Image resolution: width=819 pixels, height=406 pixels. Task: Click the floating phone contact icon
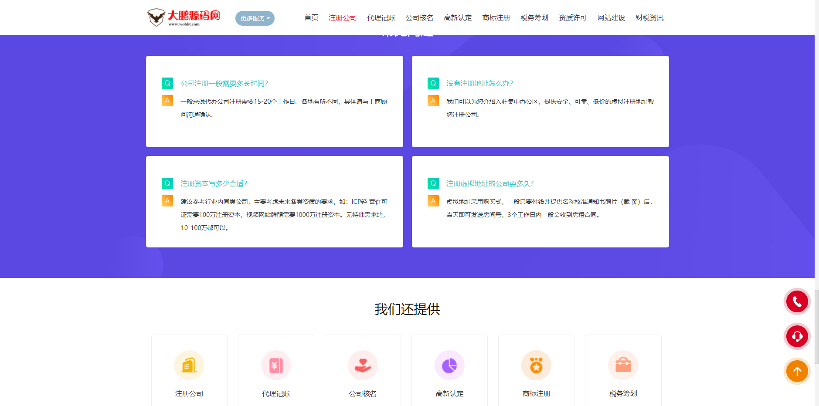797,301
